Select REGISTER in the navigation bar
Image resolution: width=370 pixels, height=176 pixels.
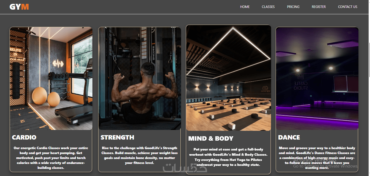(319, 7)
